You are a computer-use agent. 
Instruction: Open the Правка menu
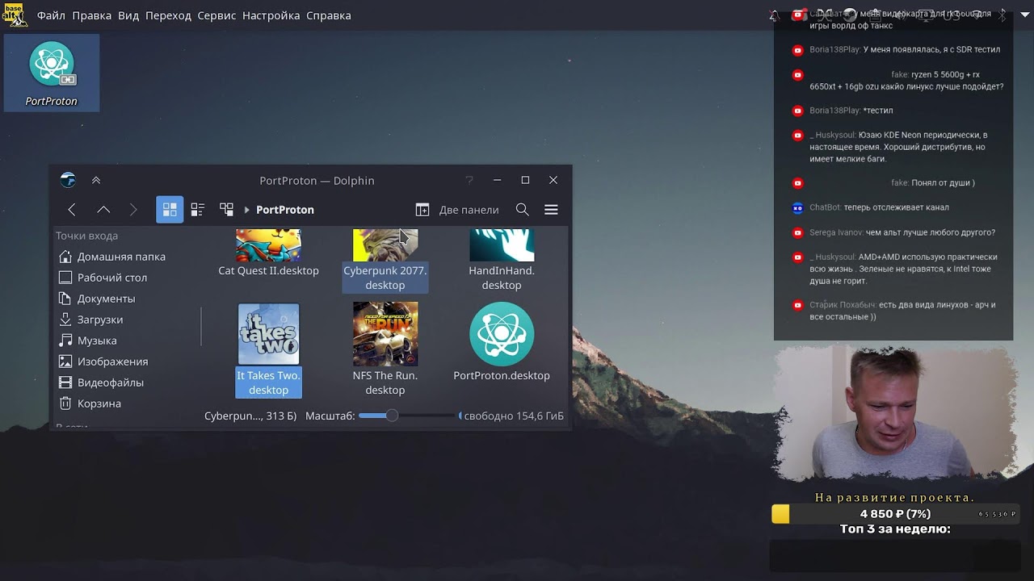92,15
